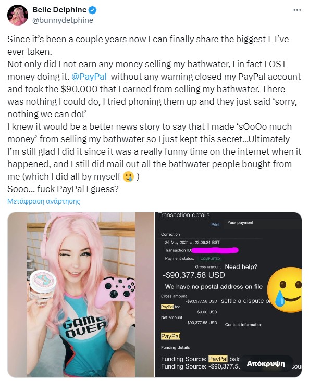Click the Μετάφραση ανάρτησης translate link

44,201
